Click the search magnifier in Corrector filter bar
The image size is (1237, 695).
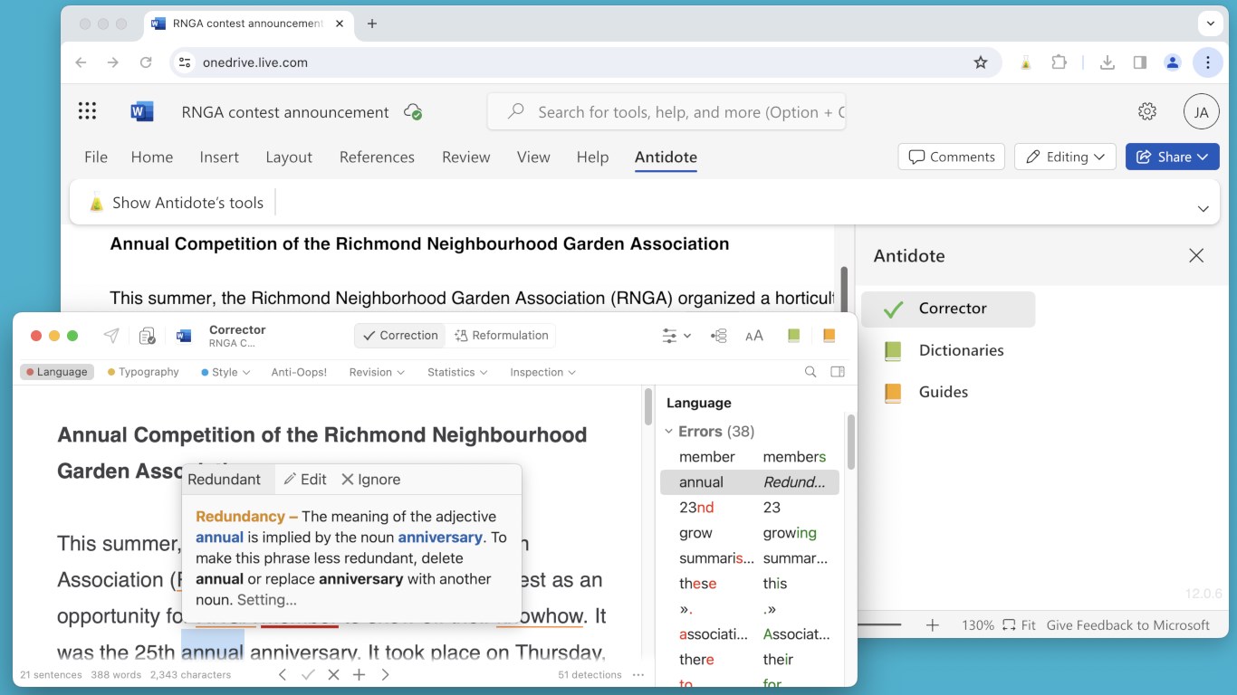[810, 372]
